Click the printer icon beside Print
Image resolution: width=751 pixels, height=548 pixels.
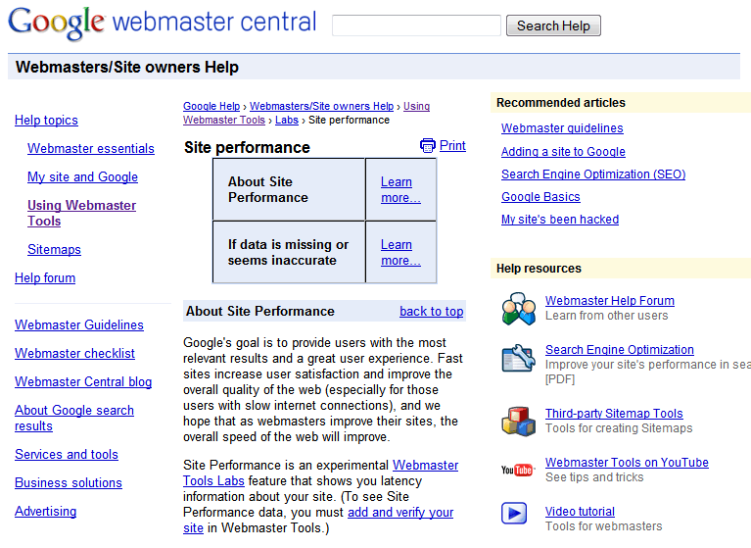pos(427,146)
